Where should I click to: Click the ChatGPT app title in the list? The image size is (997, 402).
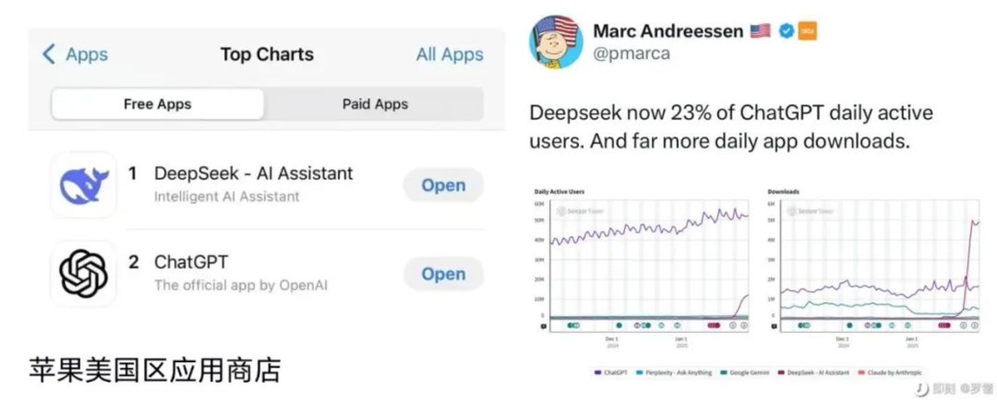pos(191,262)
